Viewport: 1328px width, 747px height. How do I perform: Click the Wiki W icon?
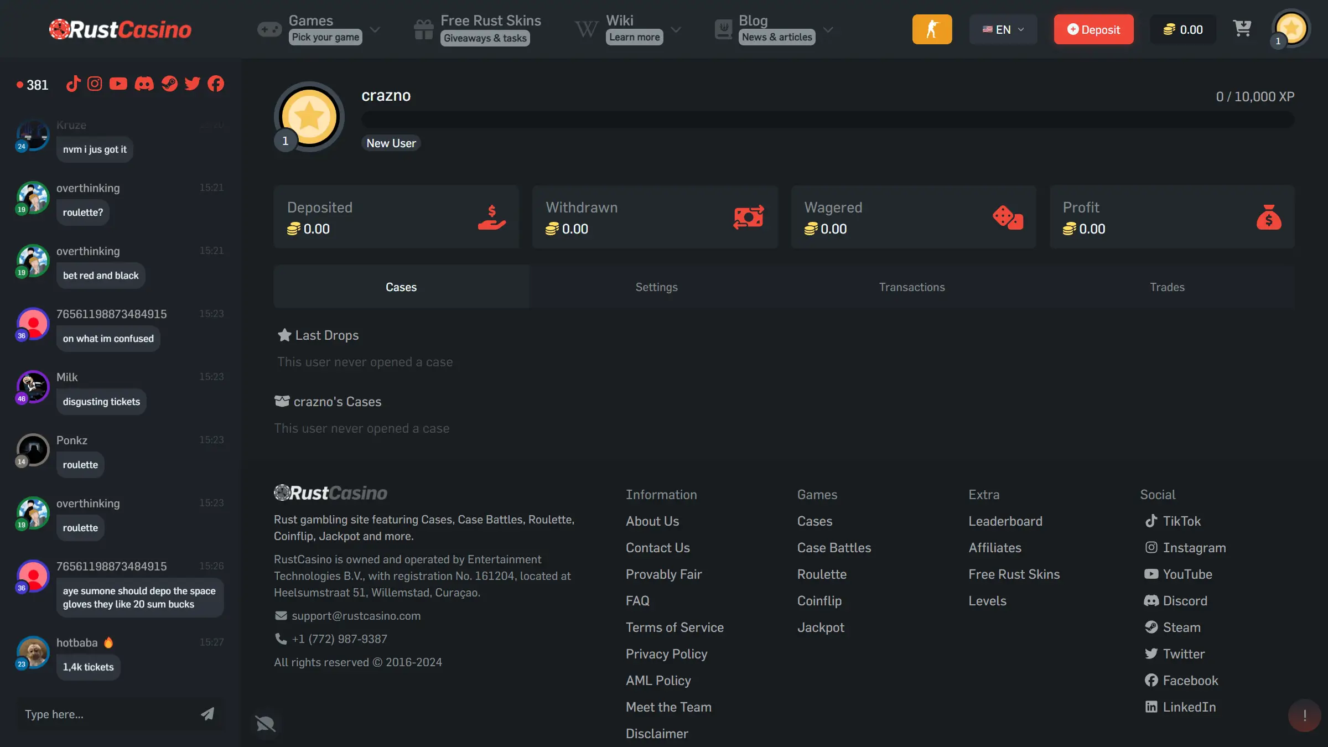point(586,29)
